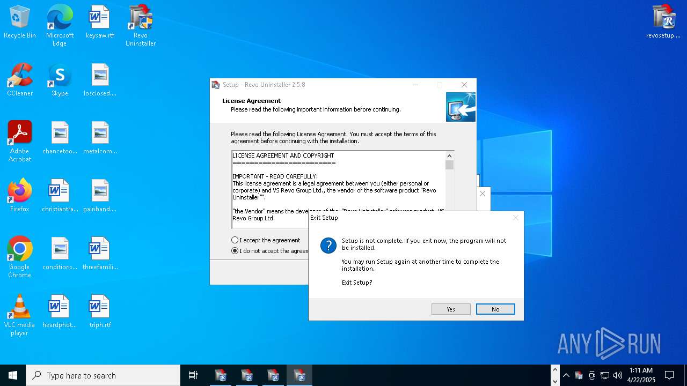687x386 pixels.
Task: Click the license agreement scrollbar thumb
Action: [x=449, y=165]
